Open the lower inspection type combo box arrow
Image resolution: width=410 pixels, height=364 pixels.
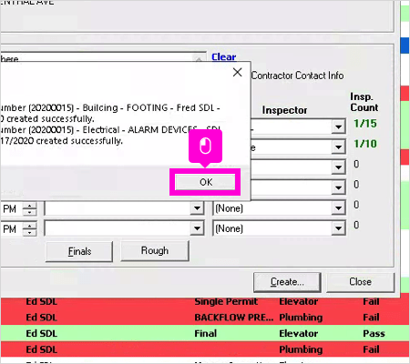[197, 228]
